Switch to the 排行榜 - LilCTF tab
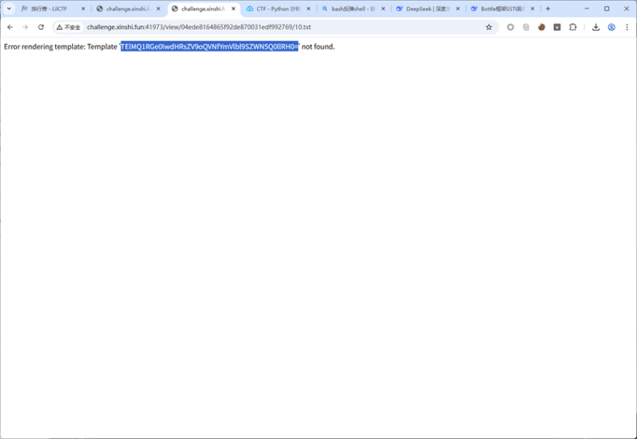This screenshot has width=637, height=439. tap(48, 8)
